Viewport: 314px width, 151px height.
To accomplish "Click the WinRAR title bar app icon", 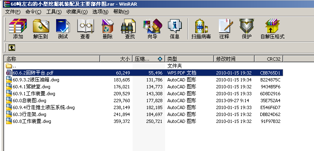I will tap(7, 4).
